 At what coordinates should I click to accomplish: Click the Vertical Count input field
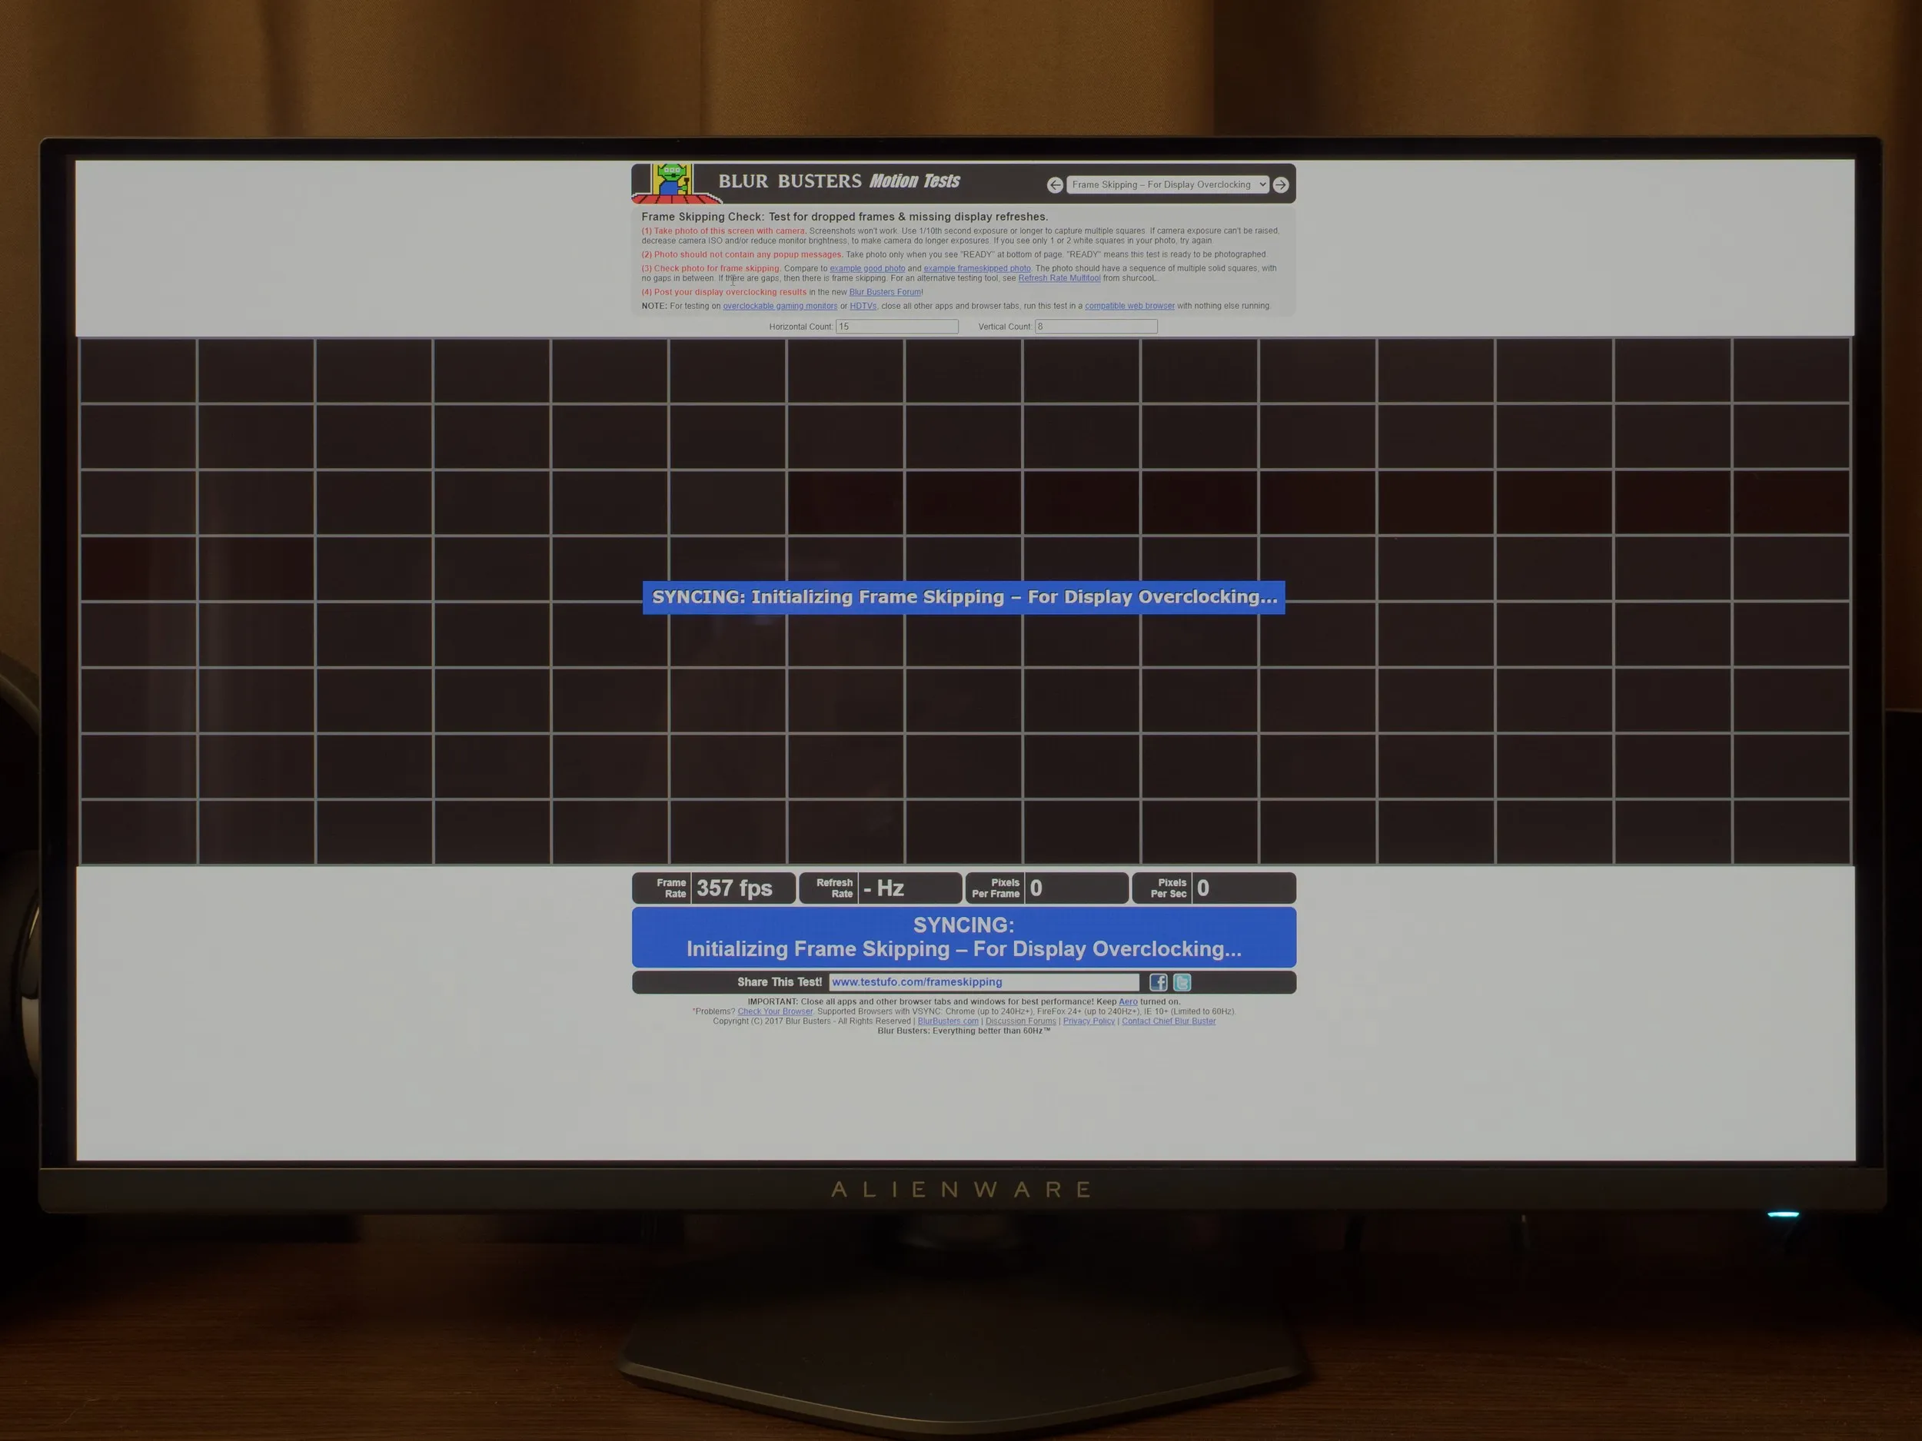pyautogui.click(x=1096, y=327)
